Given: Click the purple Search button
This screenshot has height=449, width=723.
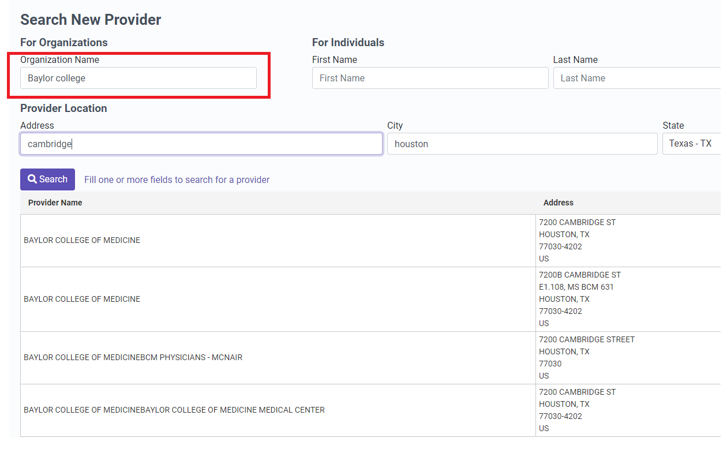Looking at the screenshot, I should click(x=47, y=179).
